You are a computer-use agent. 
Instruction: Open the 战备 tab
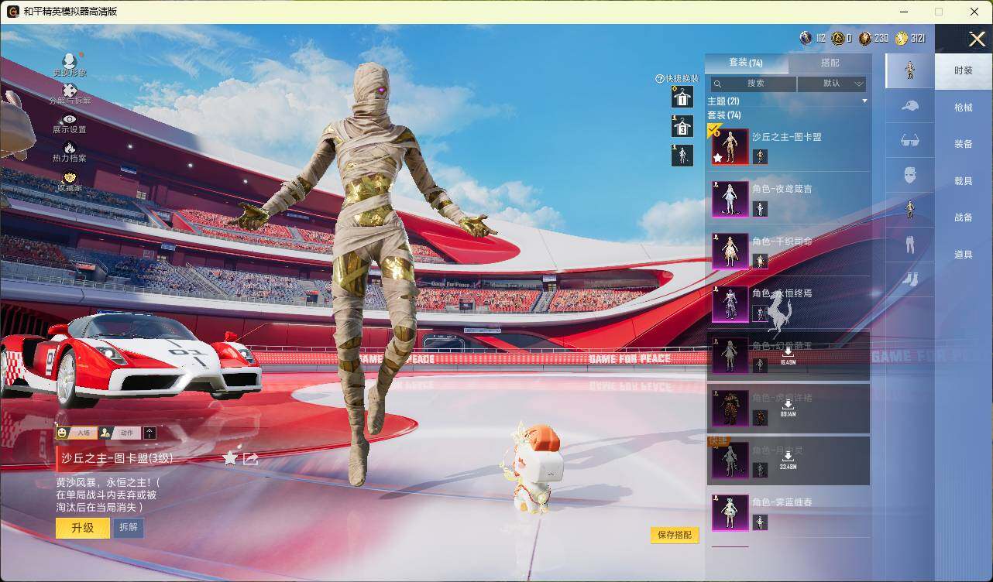[964, 217]
